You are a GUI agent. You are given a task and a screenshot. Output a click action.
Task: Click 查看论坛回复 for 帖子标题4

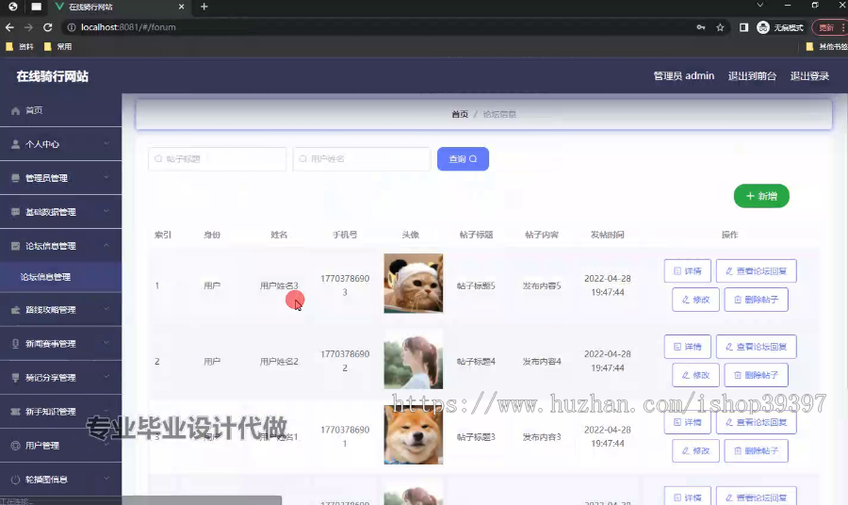756,347
